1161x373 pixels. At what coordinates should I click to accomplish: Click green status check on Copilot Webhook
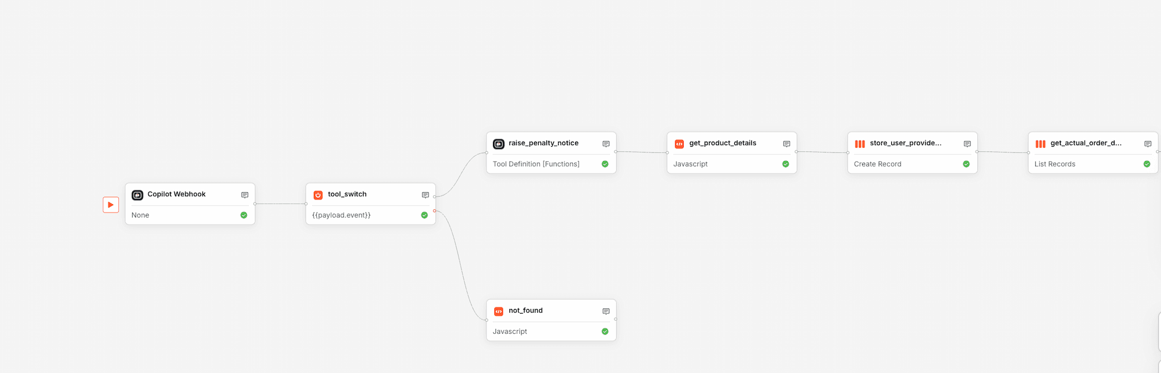(x=244, y=215)
